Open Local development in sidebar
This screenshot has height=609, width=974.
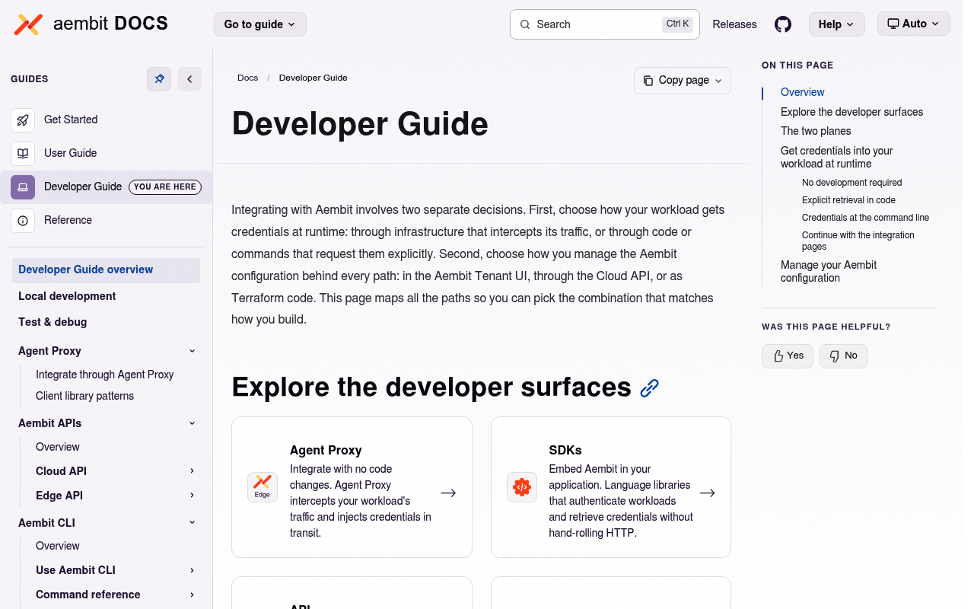[x=67, y=296]
